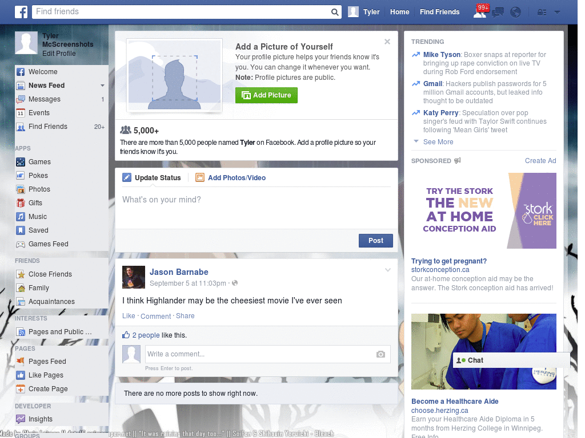Click the Insights chart icon
This screenshot has width=585, height=438.
[21, 419]
